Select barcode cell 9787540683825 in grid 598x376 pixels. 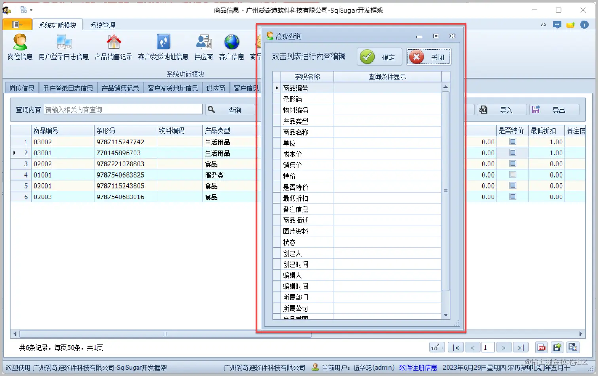[x=125, y=175]
